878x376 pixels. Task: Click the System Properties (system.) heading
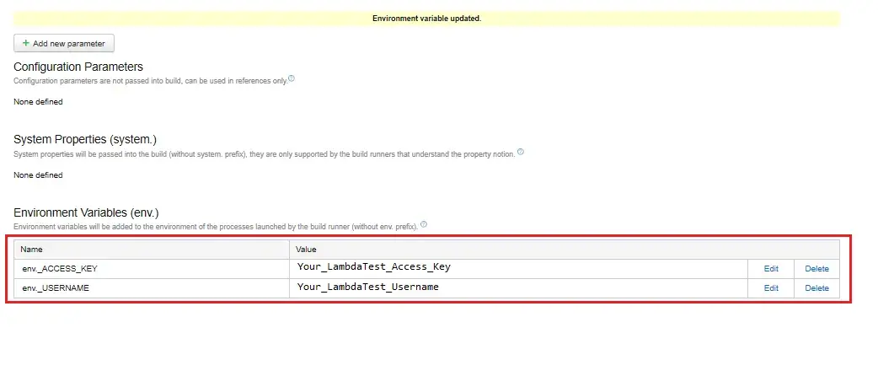point(85,140)
